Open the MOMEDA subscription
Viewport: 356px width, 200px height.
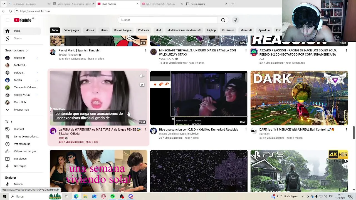coord(22,65)
